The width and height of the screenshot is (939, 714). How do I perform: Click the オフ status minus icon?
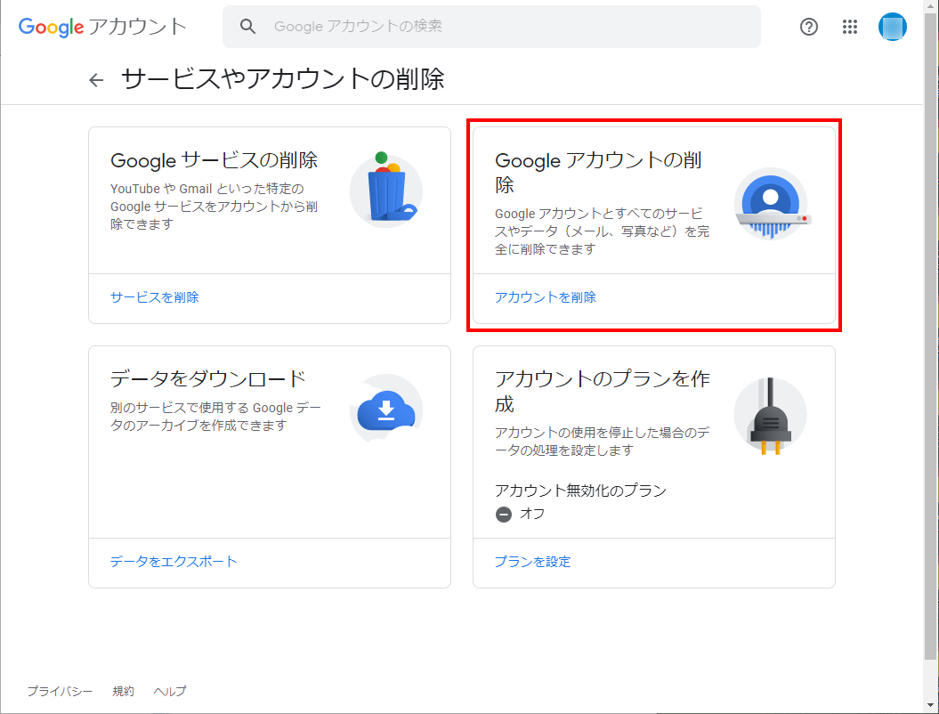click(x=504, y=515)
